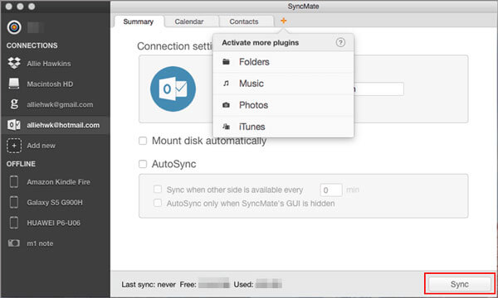
Task: Select Galaxy S5 G900H offline device
Action: click(56, 202)
